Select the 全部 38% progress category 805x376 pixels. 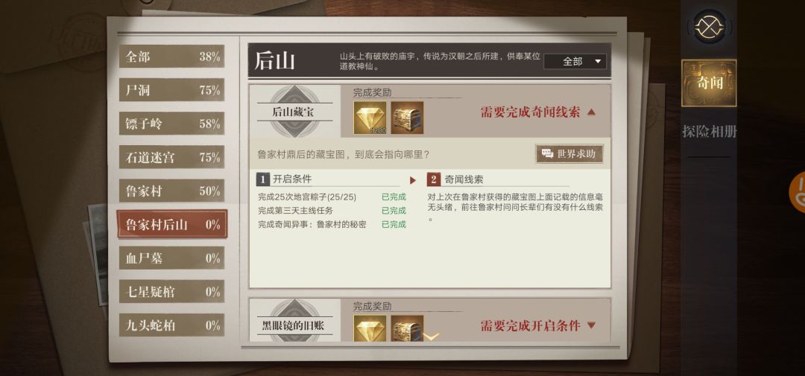click(x=171, y=57)
